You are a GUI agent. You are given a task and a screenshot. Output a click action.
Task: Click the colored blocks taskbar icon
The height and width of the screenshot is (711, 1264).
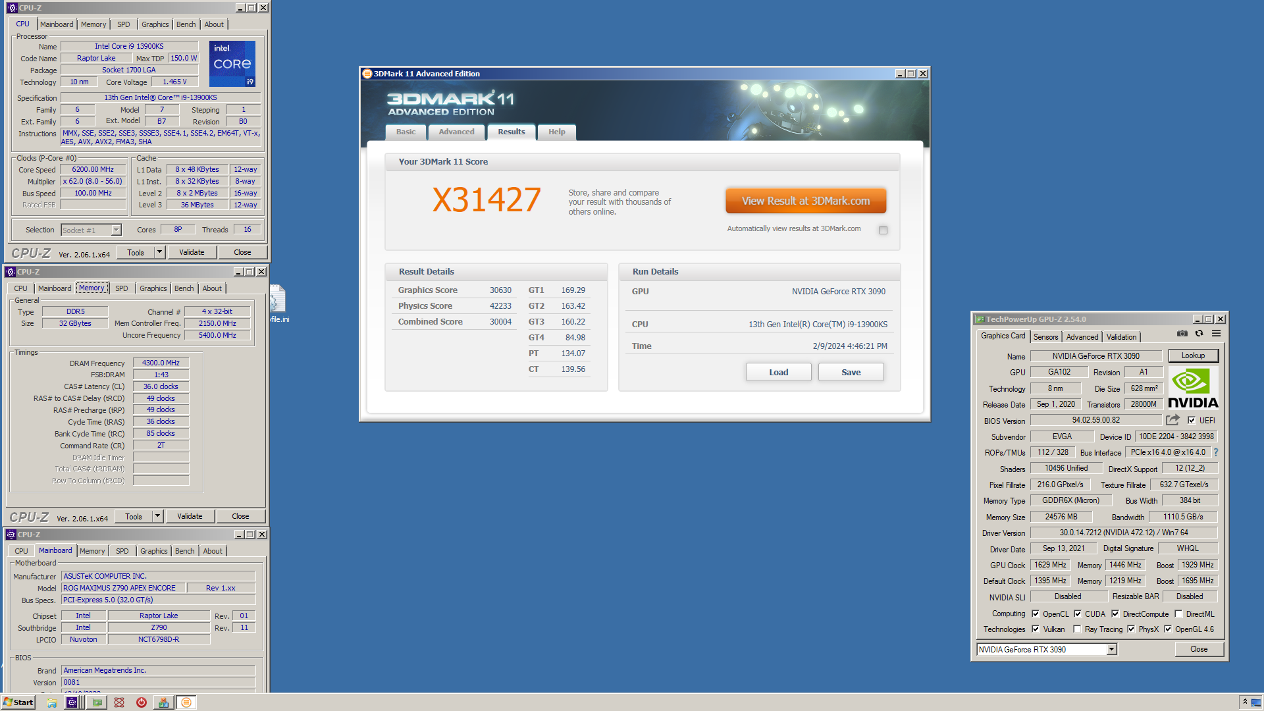coord(163,702)
